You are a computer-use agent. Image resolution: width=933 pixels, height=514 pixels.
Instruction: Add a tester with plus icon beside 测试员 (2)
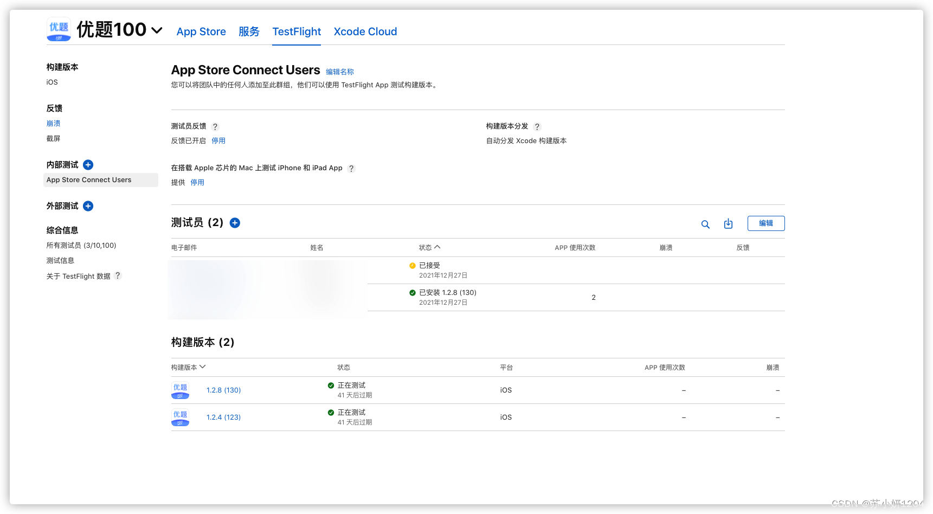[235, 223]
